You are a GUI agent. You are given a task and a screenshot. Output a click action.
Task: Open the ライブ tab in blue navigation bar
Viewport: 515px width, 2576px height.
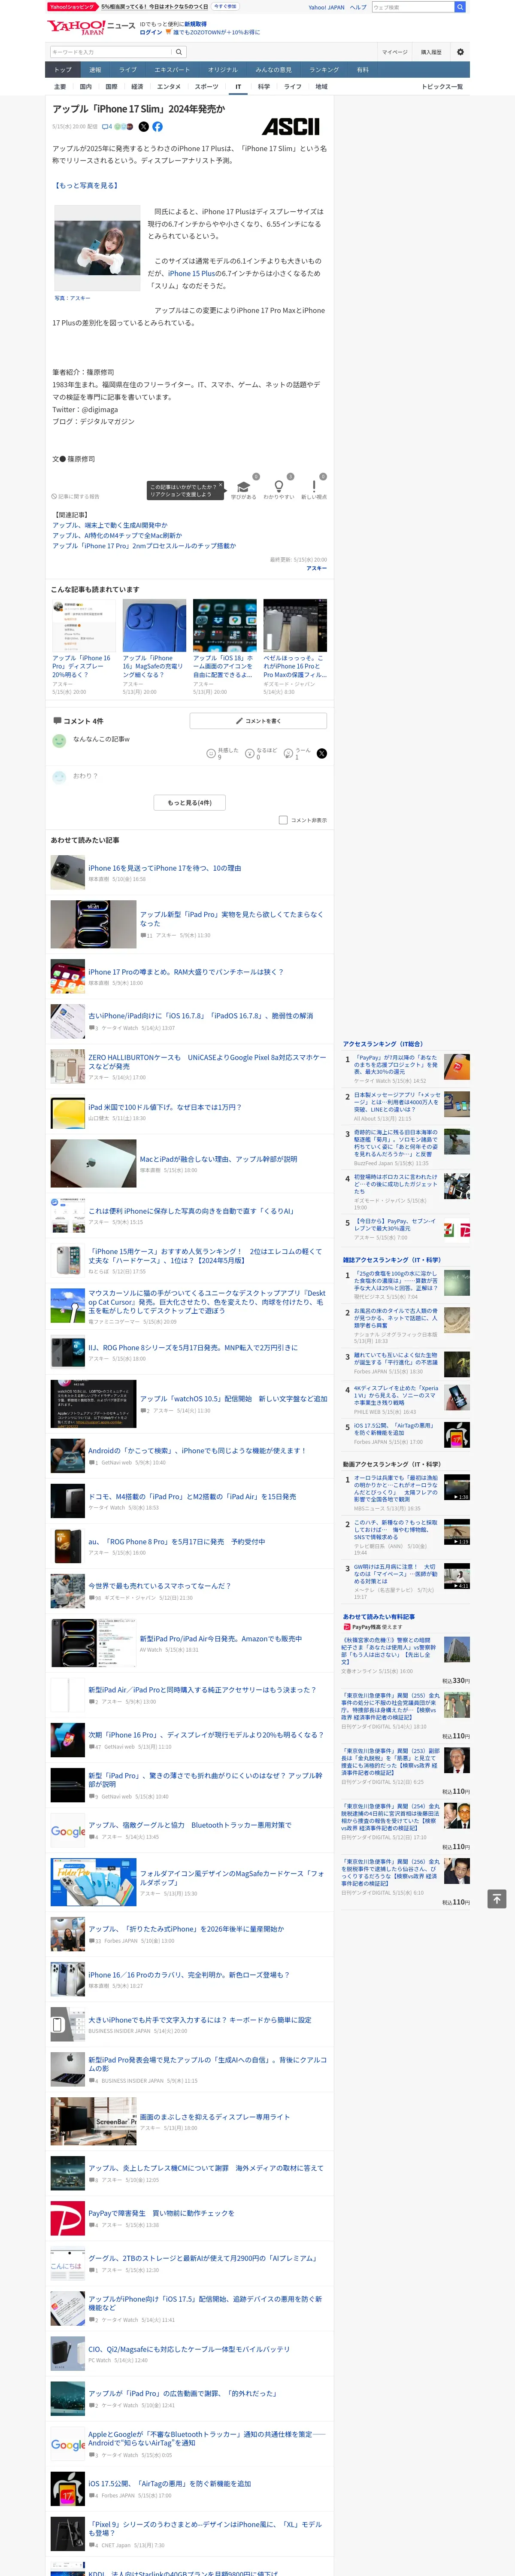click(x=128, y=70)
